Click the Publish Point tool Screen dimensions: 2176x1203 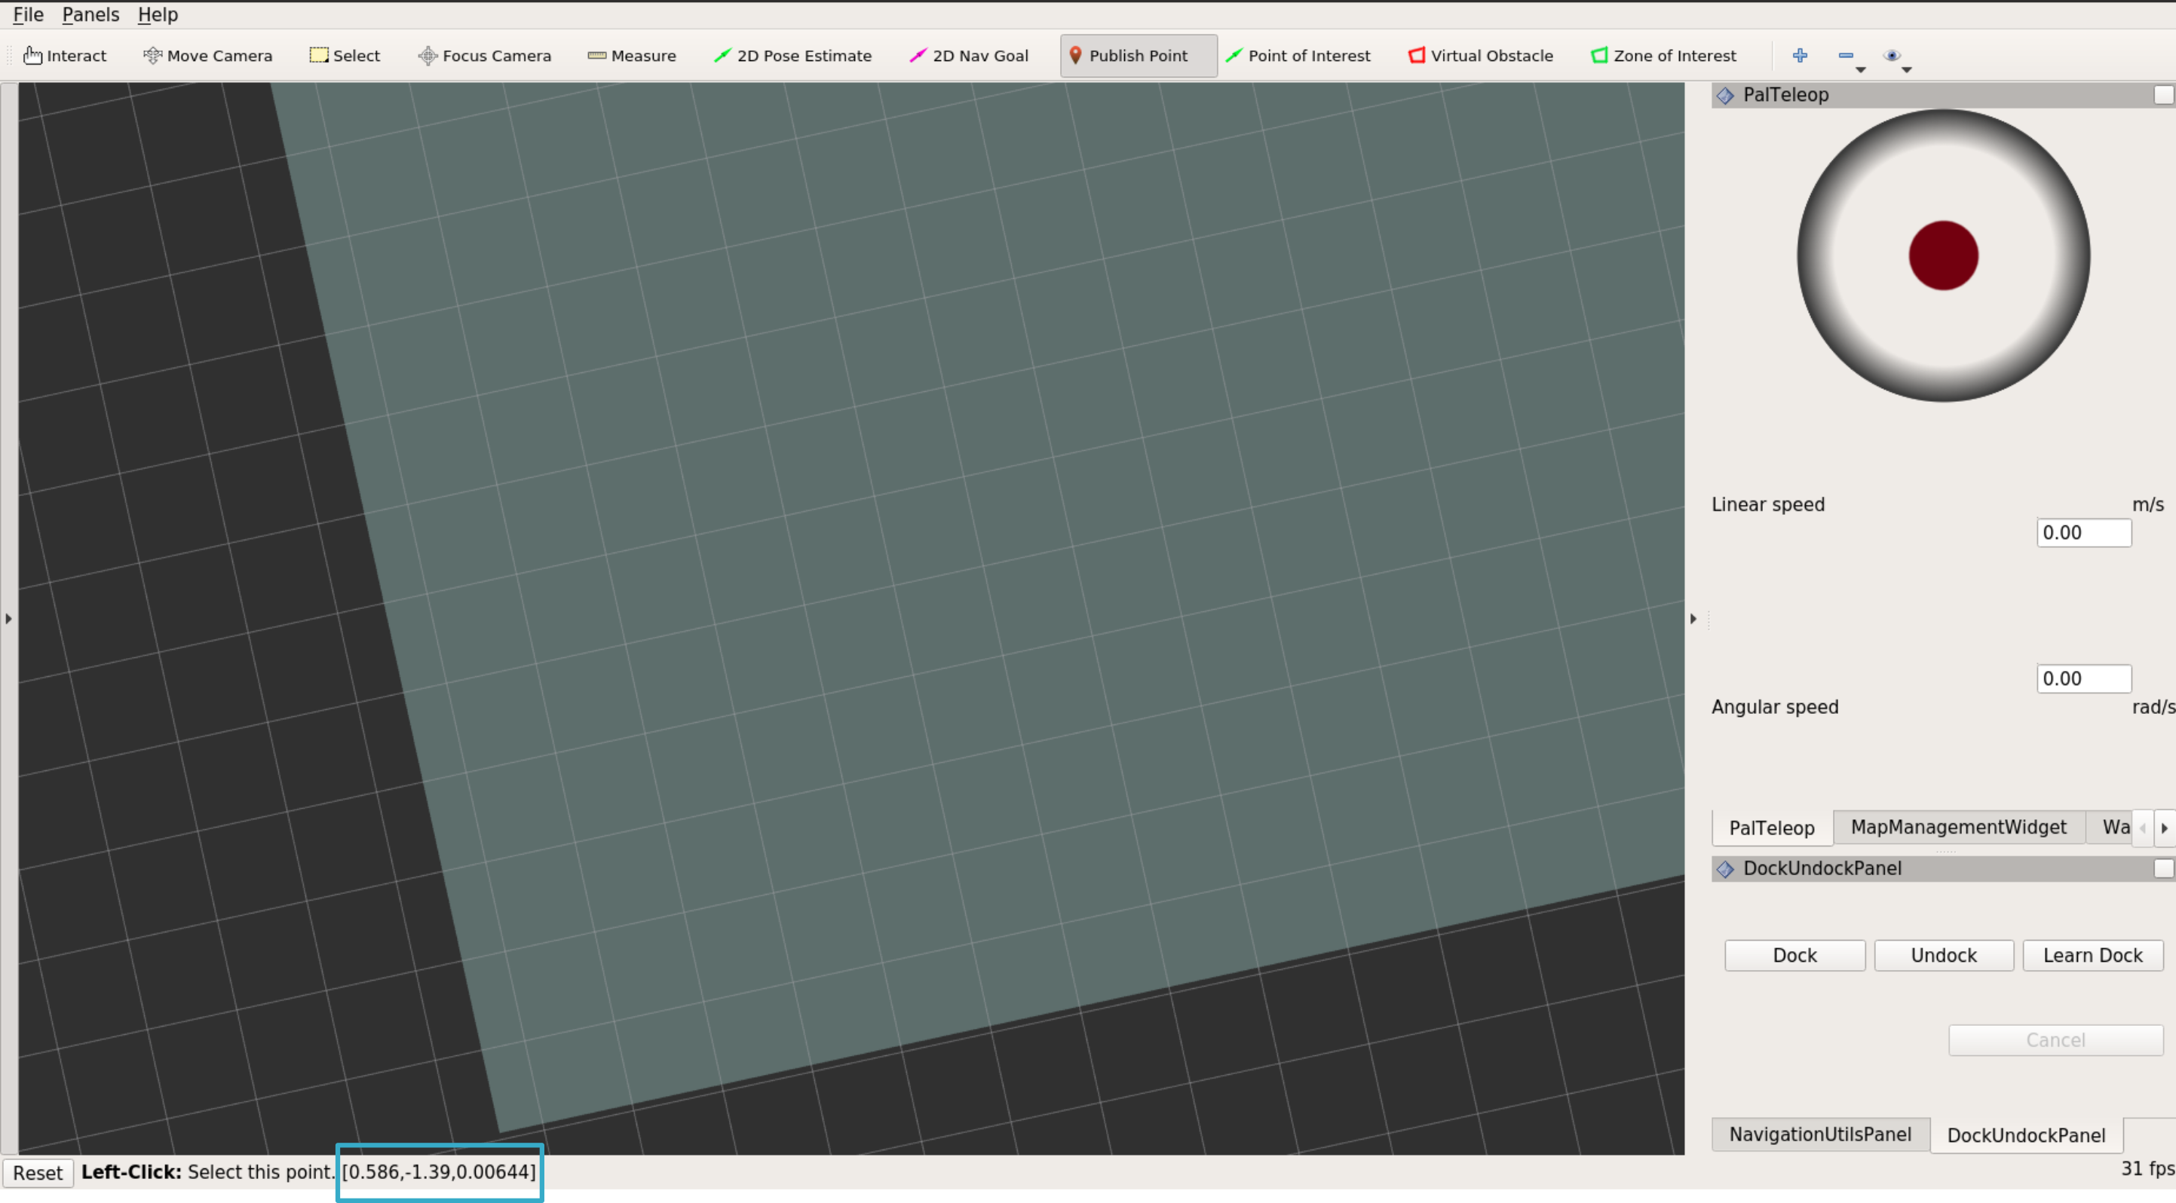1130,55
